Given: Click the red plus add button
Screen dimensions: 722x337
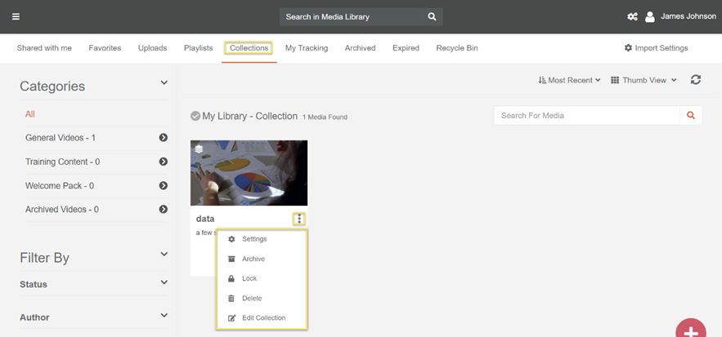Looking at the screenshot, I should (691, 330).
